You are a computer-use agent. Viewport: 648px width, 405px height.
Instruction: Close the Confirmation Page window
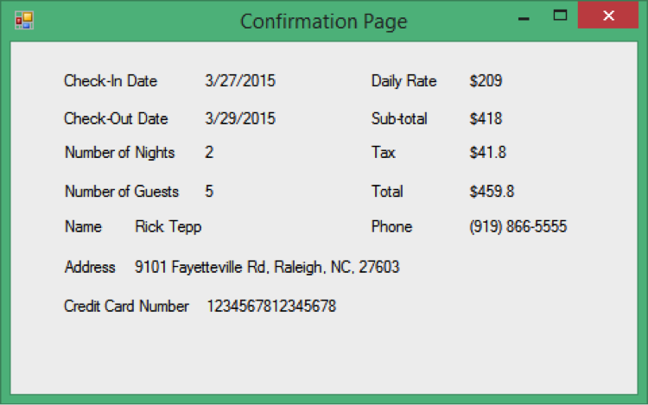click(608, 16)
